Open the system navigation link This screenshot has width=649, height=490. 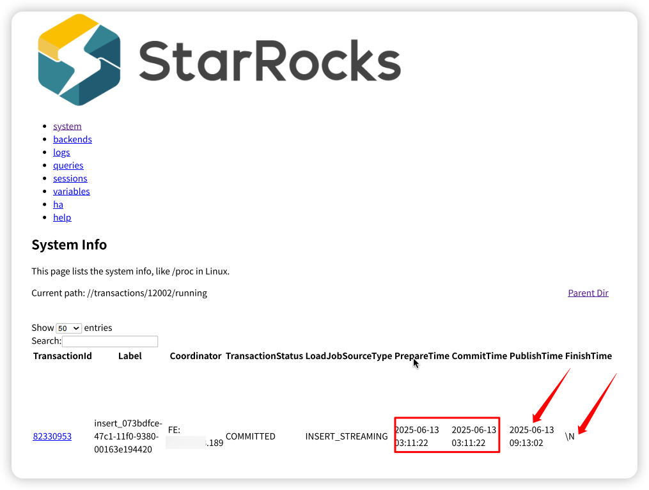(67, 126)
